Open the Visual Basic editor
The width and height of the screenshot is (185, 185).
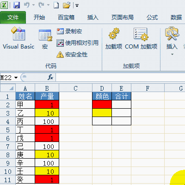tap(18, 38)
